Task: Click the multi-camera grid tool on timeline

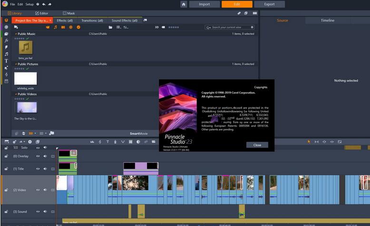Action: pyautogui.click(x=130, y=142)
